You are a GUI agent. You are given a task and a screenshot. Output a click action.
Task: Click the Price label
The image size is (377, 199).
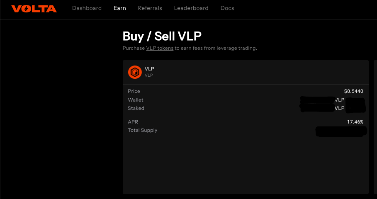[134, 91]
